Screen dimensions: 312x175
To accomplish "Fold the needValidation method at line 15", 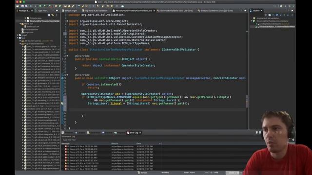I will coord(67,56).
